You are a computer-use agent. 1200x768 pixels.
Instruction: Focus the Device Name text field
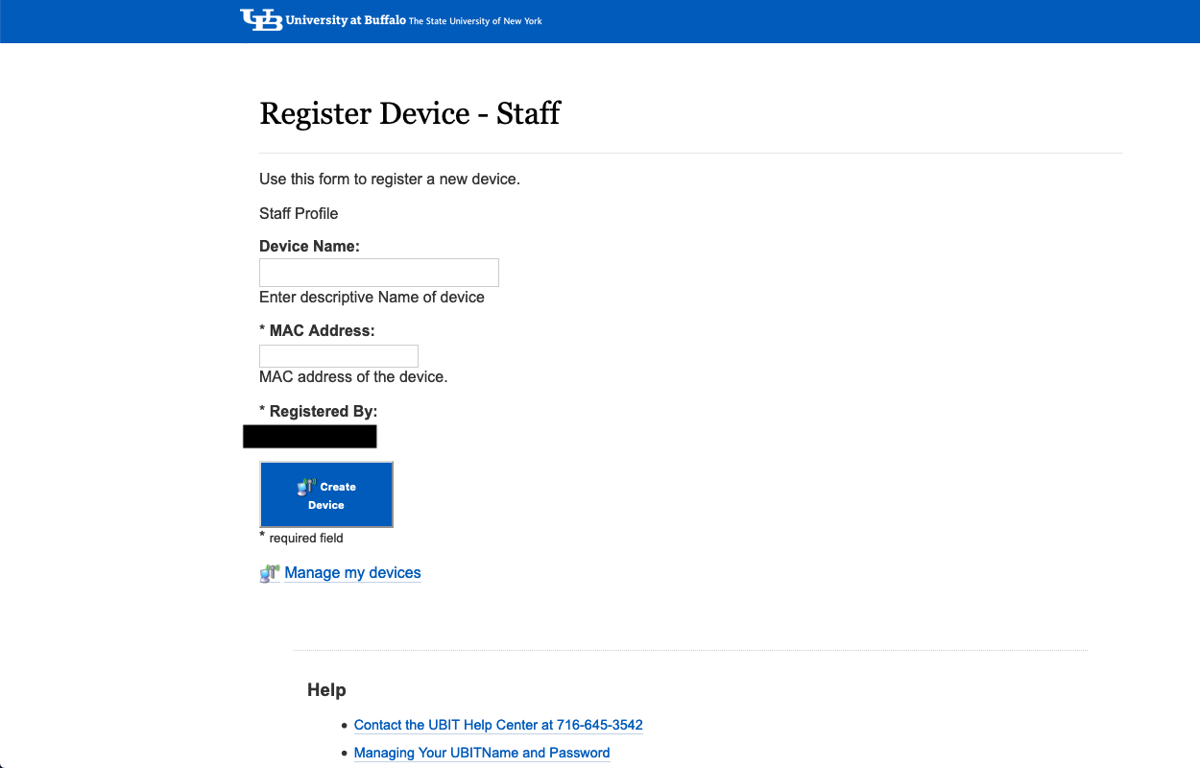(379, 273)
